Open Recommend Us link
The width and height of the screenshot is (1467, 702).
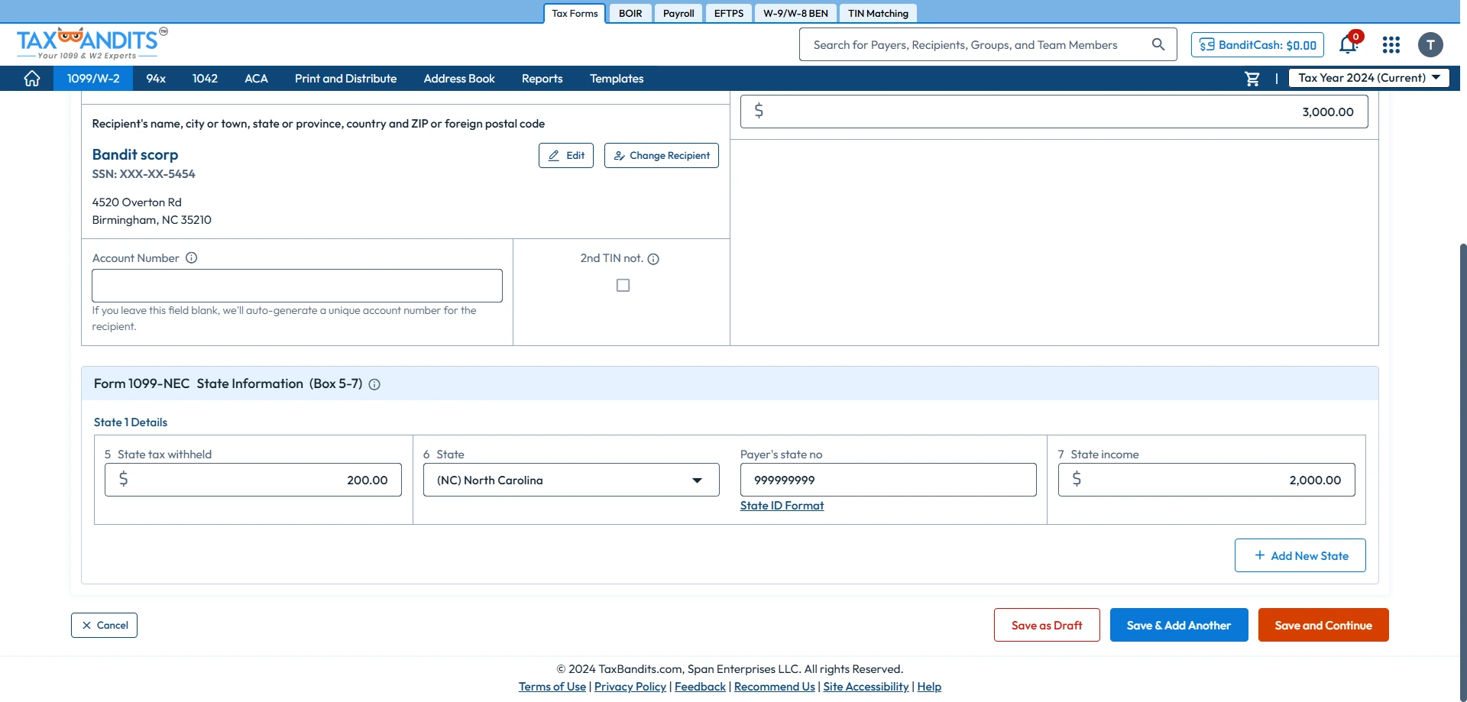775,687
